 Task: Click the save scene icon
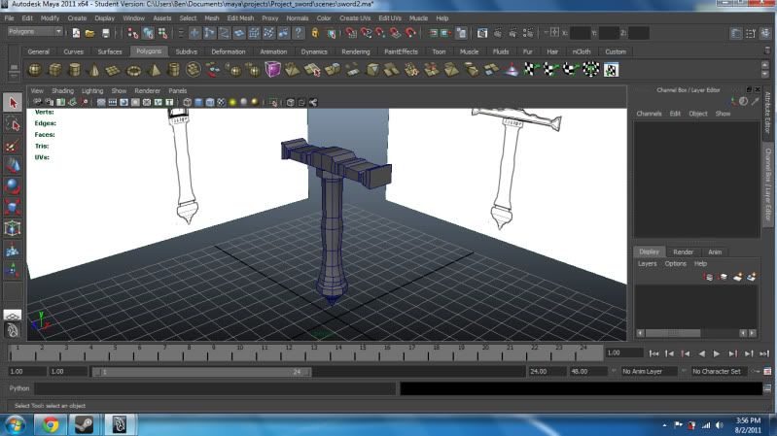(x=106, y=33)
